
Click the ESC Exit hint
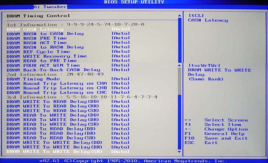[201, 143]
